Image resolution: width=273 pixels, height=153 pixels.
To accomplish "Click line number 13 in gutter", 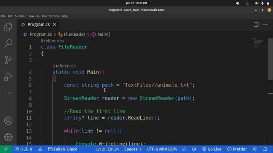I will (x=29, y=131).
